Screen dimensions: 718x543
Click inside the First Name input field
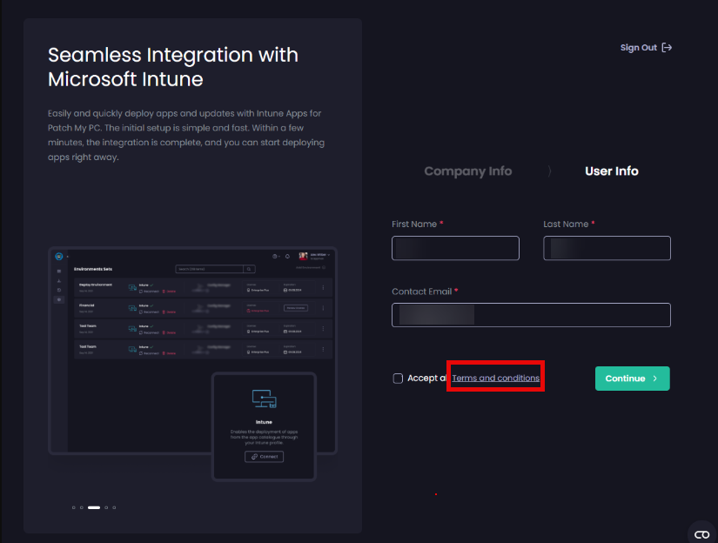click(x=454, y=248)
